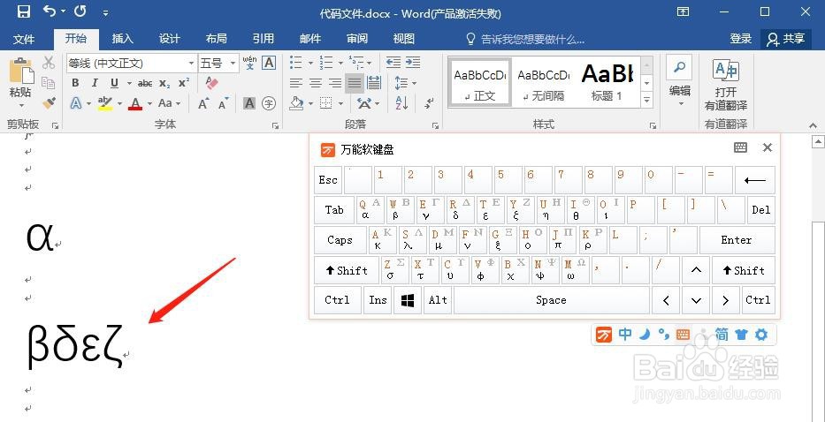Select 标题 1 style
Viewport: 825px width, 422px height.
[607, 83]
